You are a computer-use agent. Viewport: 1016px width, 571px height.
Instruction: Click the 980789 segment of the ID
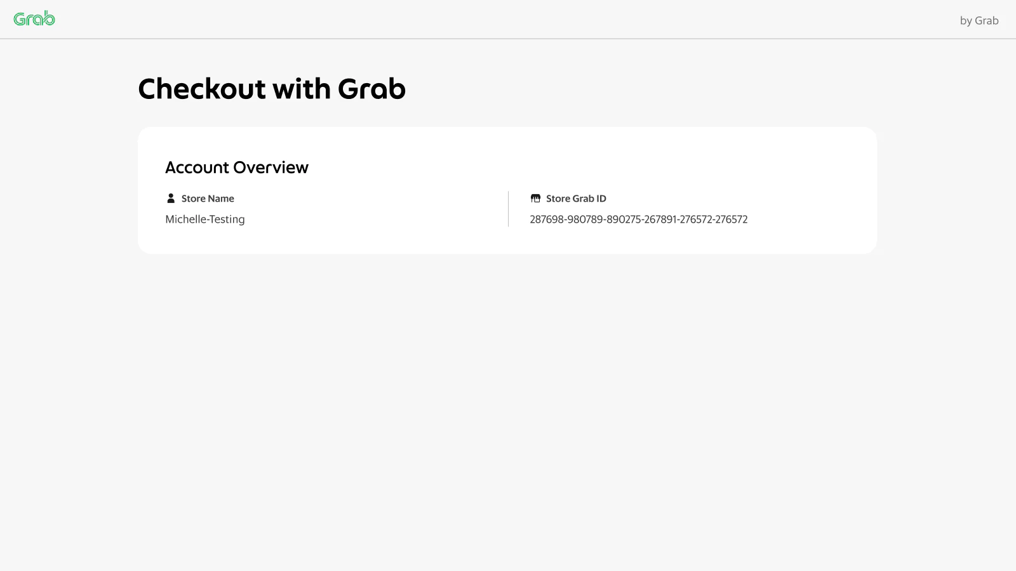click(585, 220)
